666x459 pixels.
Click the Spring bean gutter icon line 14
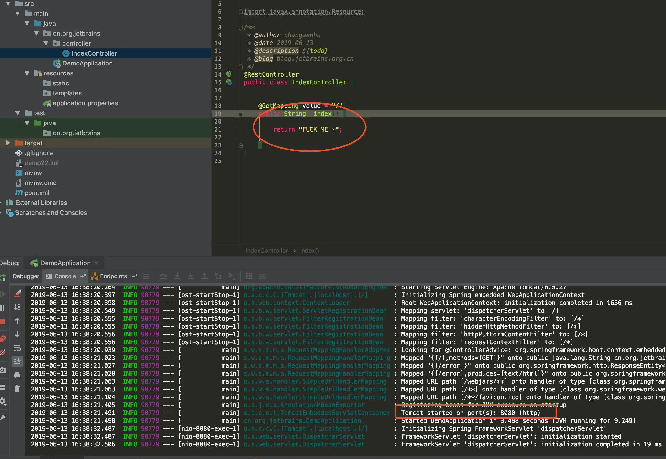tap(229, 74)
